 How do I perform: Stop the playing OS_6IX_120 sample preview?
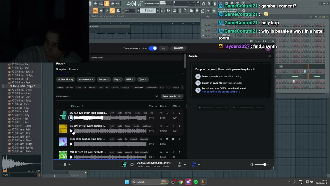click(x=71, y=118)
